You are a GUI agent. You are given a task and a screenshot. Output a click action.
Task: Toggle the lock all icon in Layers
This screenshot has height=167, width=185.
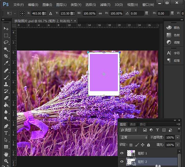pyautogui.click(x=148, y=145)
